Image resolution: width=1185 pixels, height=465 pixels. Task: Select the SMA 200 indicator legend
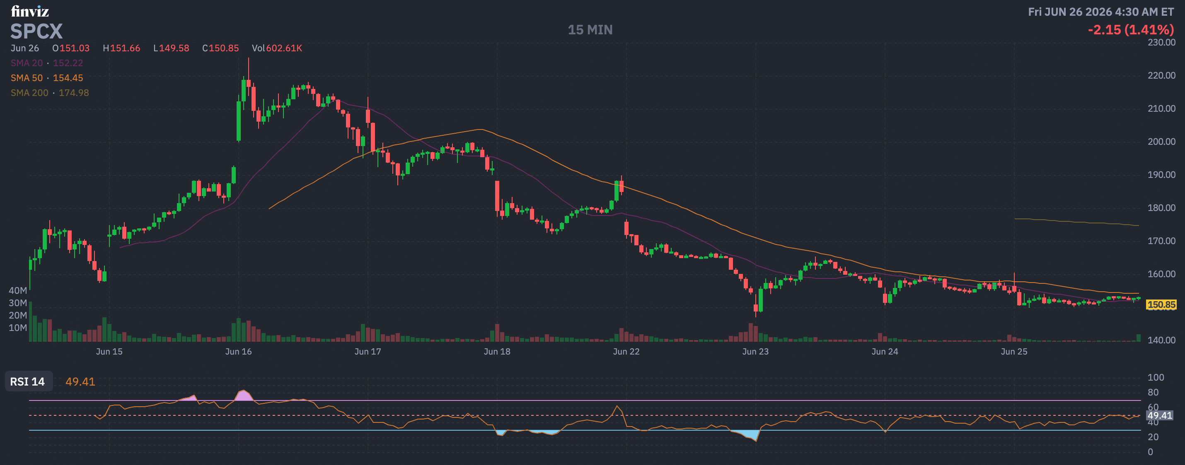click(50, 93)
